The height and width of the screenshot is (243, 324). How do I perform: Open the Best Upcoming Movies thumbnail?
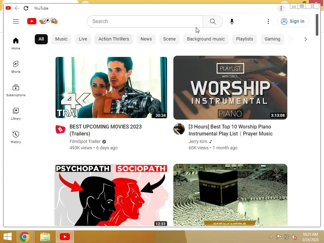(x=111, y=87)
